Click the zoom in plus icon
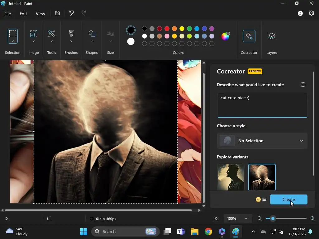 click(313, 218)
